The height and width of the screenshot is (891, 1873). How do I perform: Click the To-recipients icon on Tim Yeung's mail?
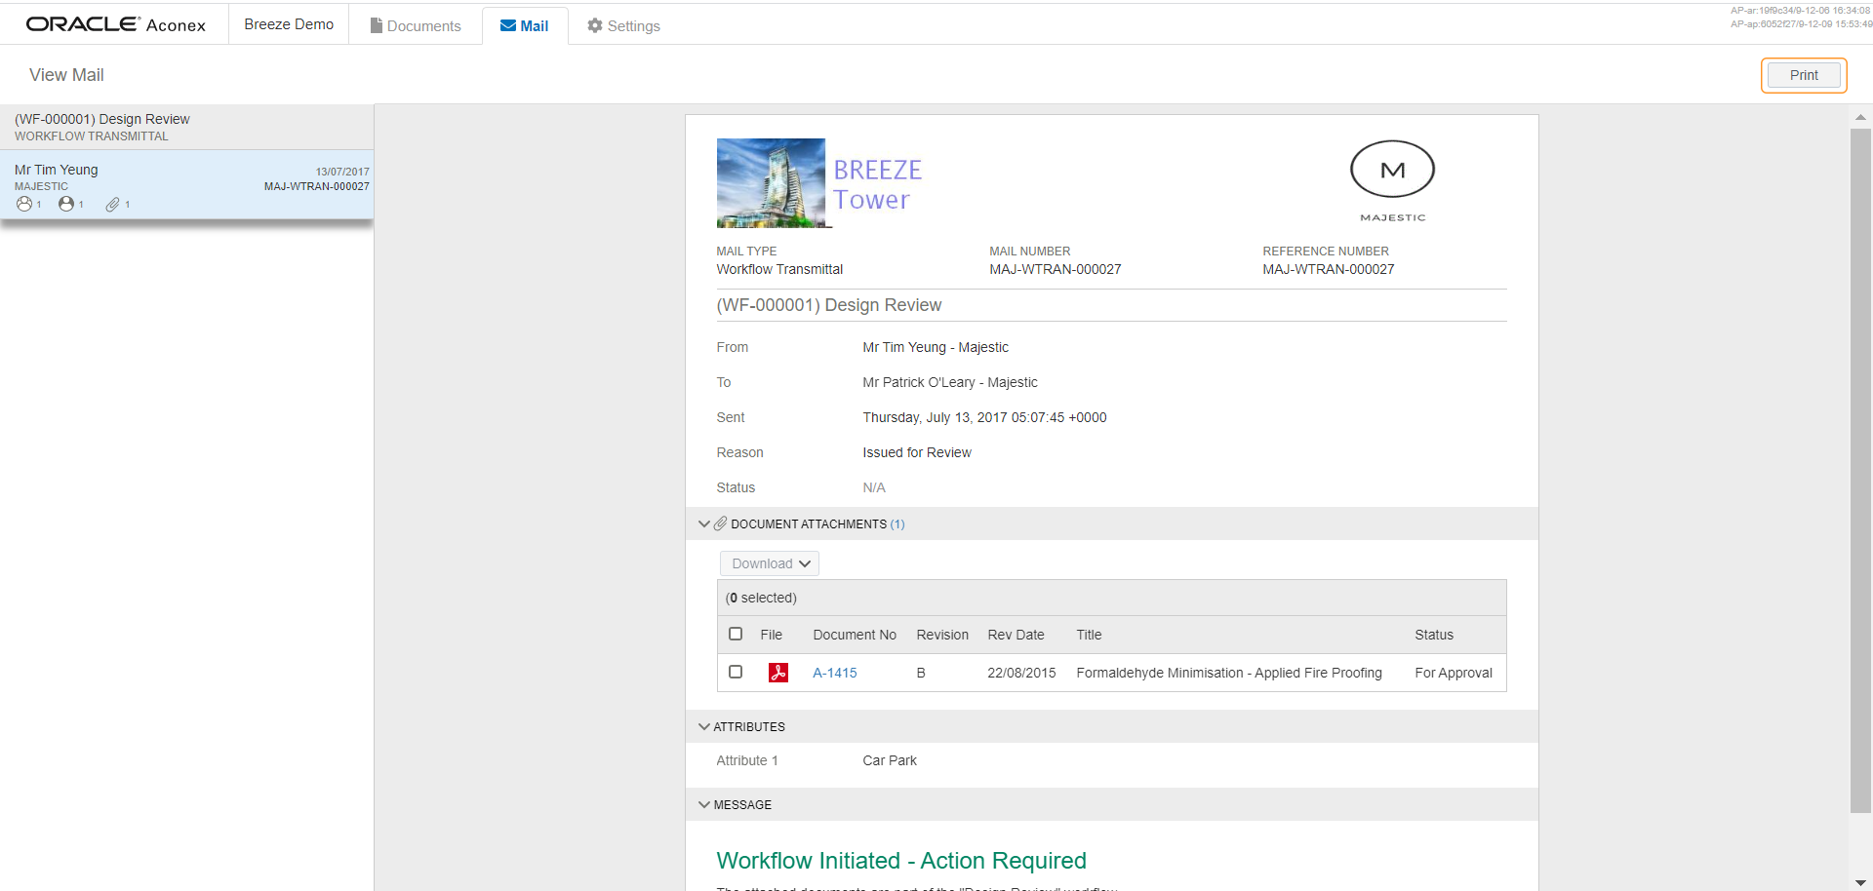click(24, 204)
